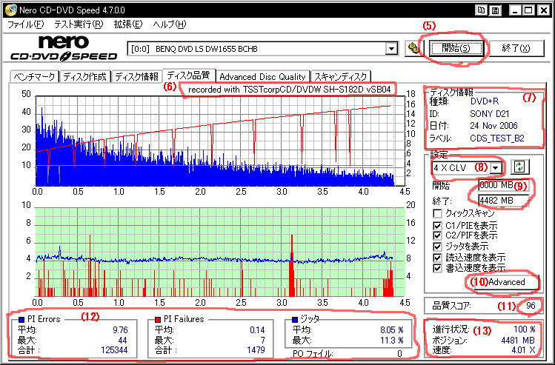Click the save screenshot floppy icon

point(495,10)
